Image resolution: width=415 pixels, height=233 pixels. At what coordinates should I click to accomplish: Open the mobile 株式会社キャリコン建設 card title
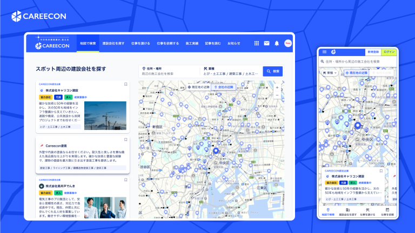point(348,176)
